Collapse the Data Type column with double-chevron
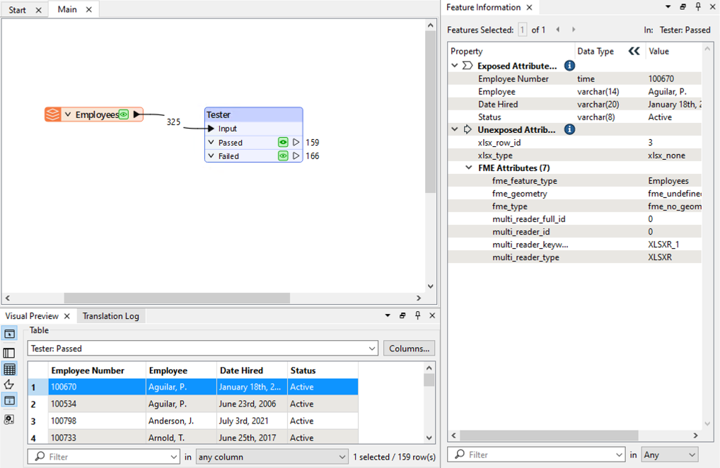The image size is (720, 468). [634, 51]
